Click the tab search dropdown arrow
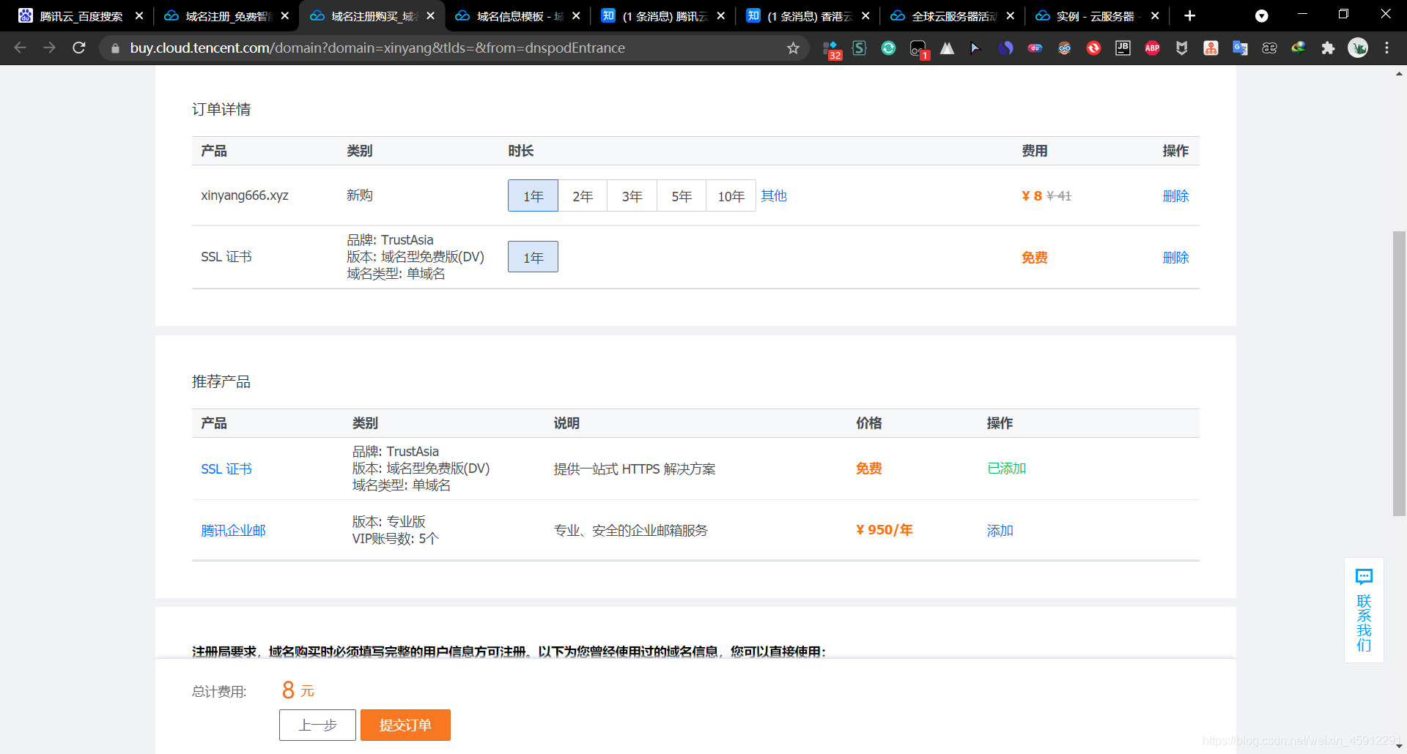The height and width of the screenshot is (754, 1407). [1261, 16]
